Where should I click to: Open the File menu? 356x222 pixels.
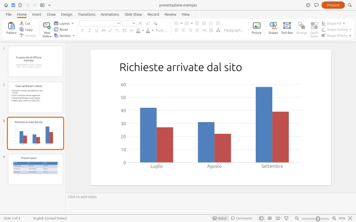[x=9, y=14]
